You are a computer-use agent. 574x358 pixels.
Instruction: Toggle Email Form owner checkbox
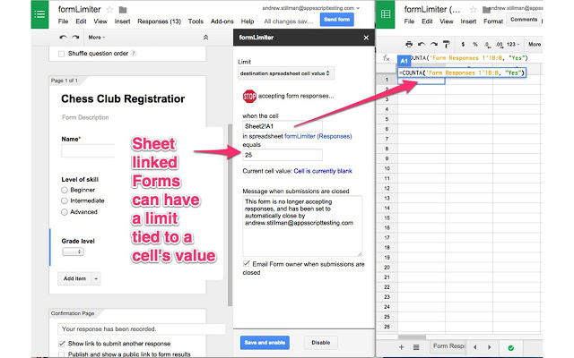[x=247, y=264]
